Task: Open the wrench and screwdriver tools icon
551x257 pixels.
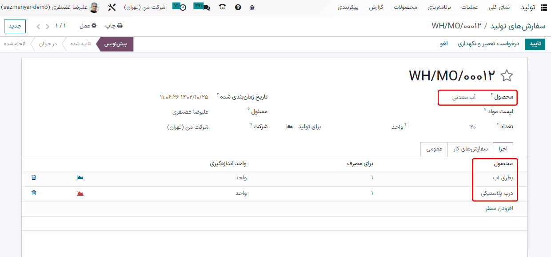Action: (112, 8)
